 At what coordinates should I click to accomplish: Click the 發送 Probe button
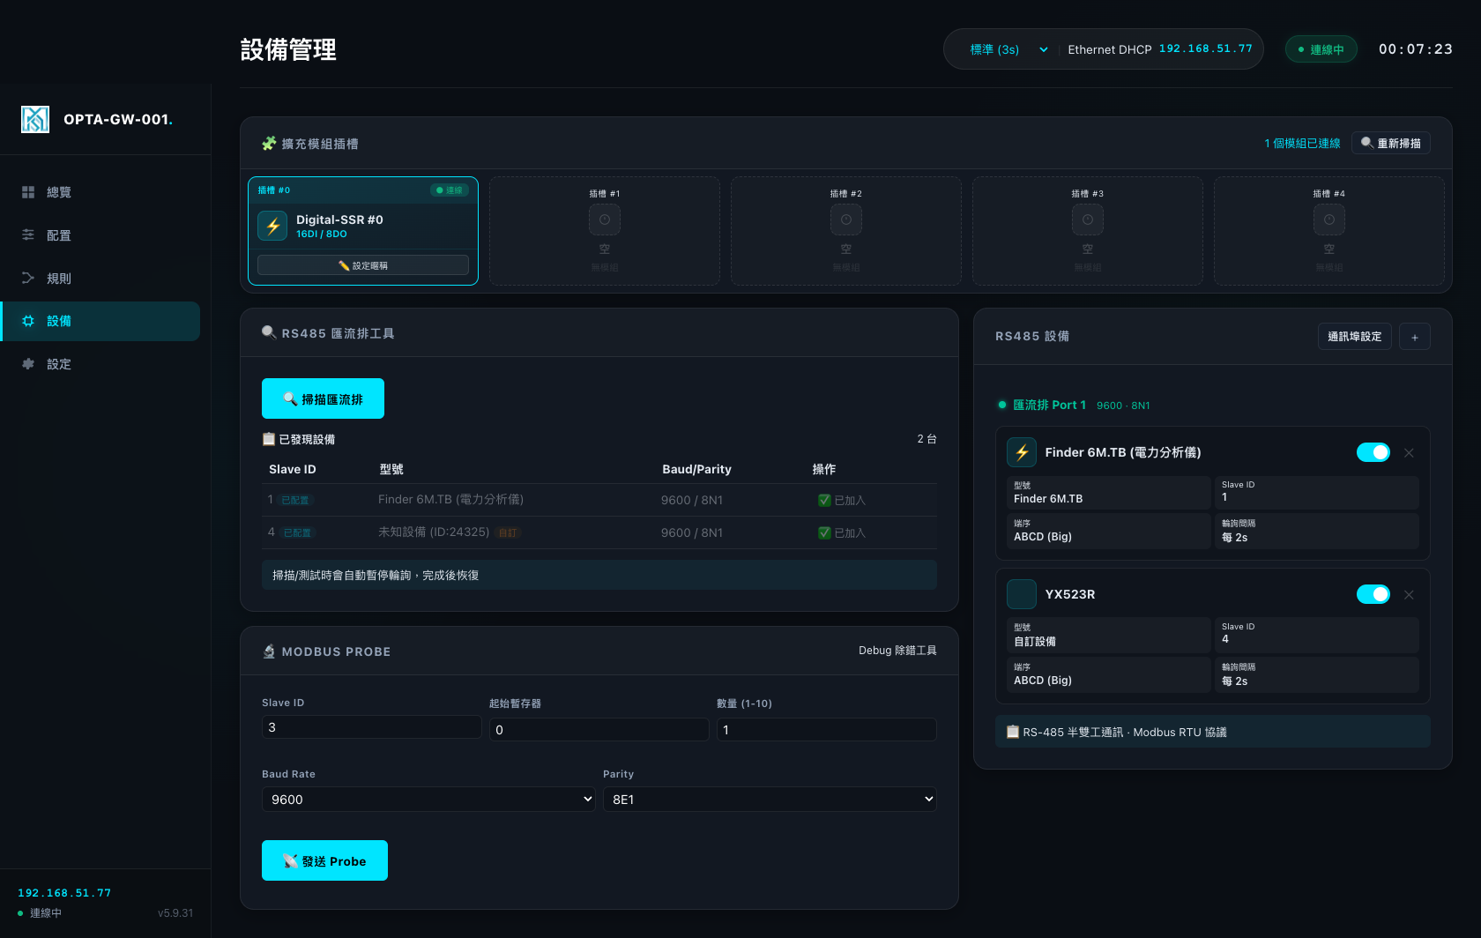(x=324, y=860)
